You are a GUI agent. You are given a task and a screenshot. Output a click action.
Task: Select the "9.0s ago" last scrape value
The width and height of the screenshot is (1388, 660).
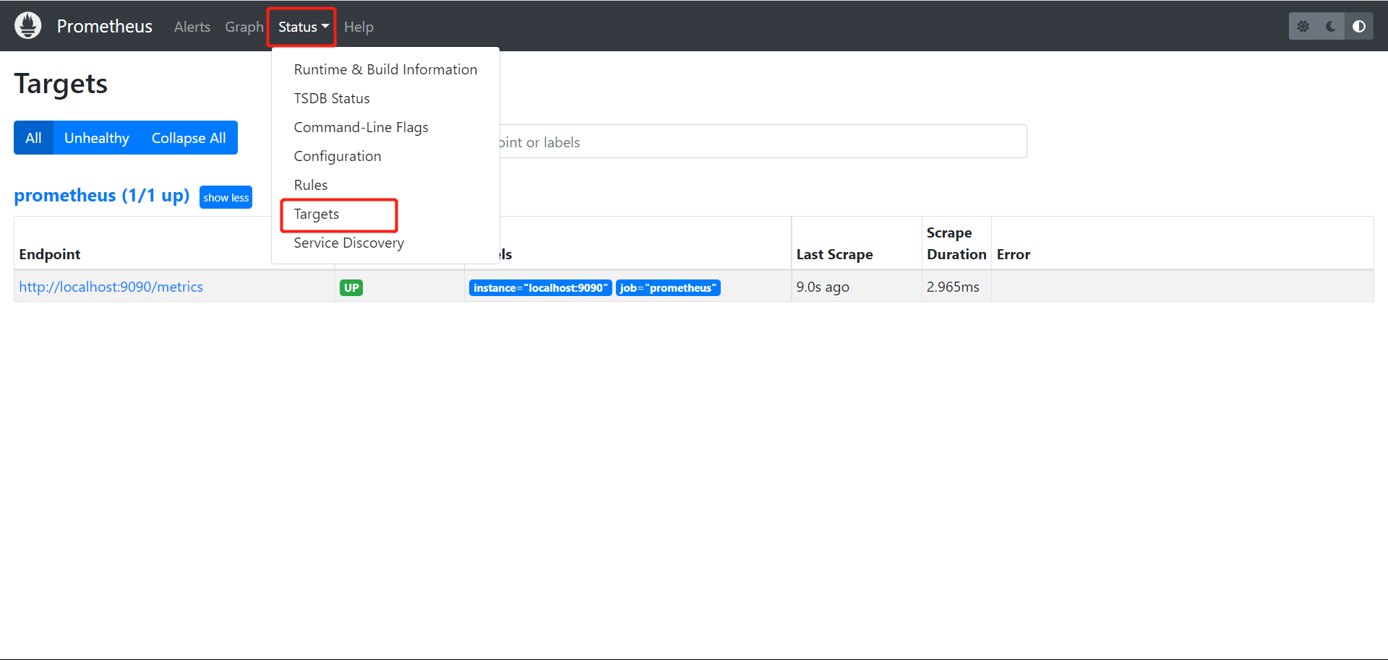(x=823, y=287)
